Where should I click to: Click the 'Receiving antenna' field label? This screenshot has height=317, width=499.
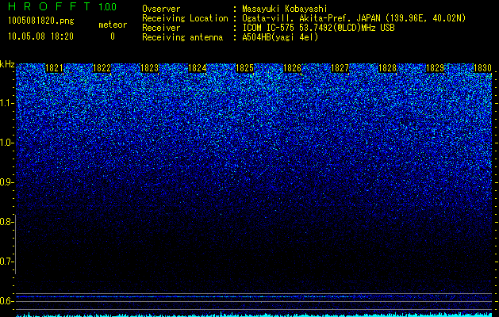[182, 37]
